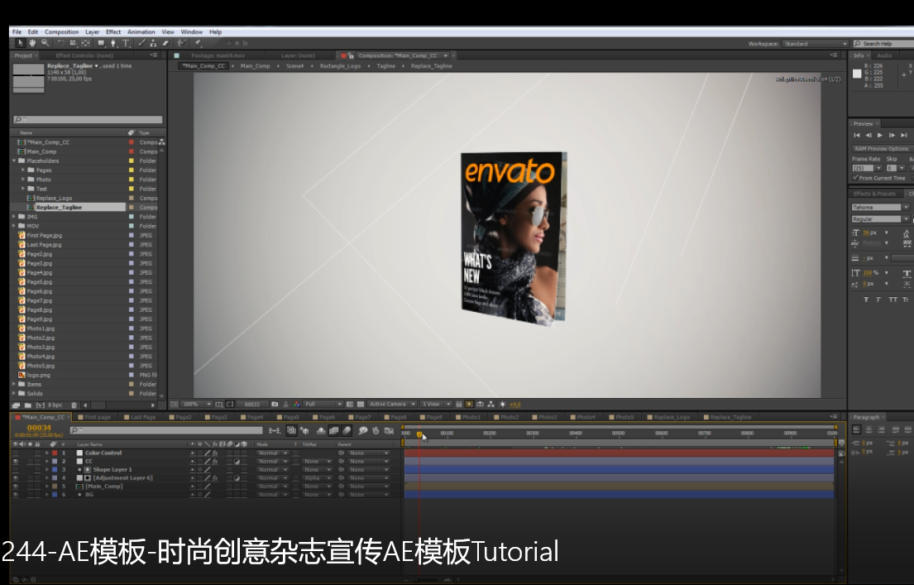Show the Color Control layer visibility
914x585 pixels.
[16, 453]
